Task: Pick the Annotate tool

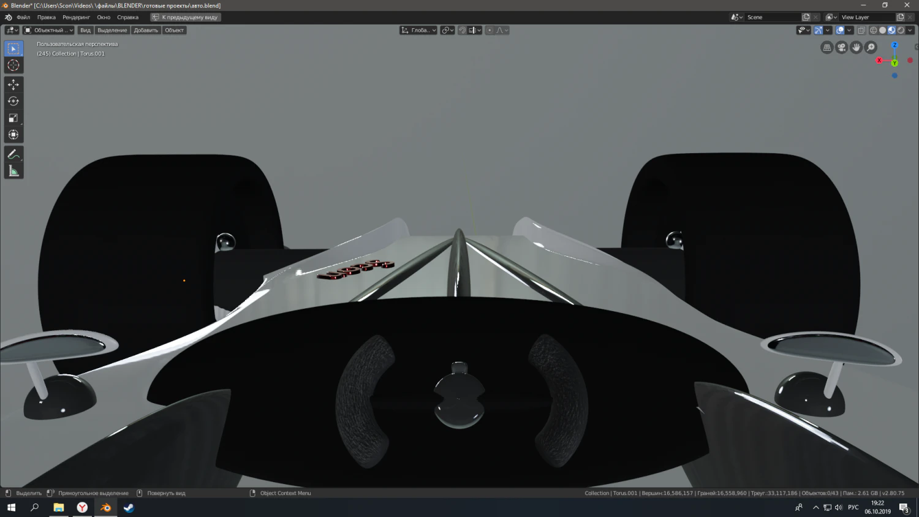Action: pos(13,154)
